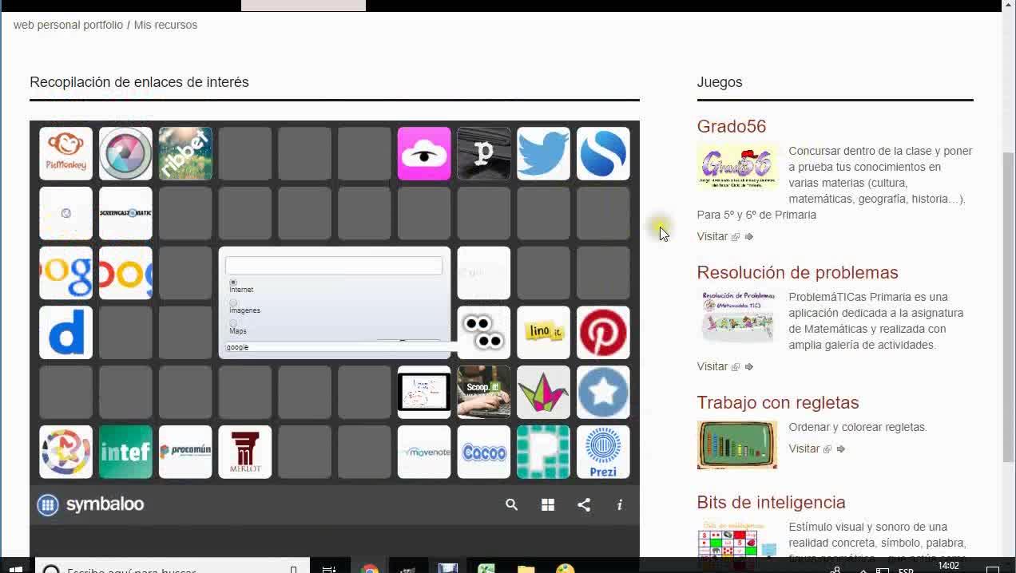The width and height of the screenshot is (1016, 573).
Task: Open the Prezi tile
Action: tap(603, 452)
